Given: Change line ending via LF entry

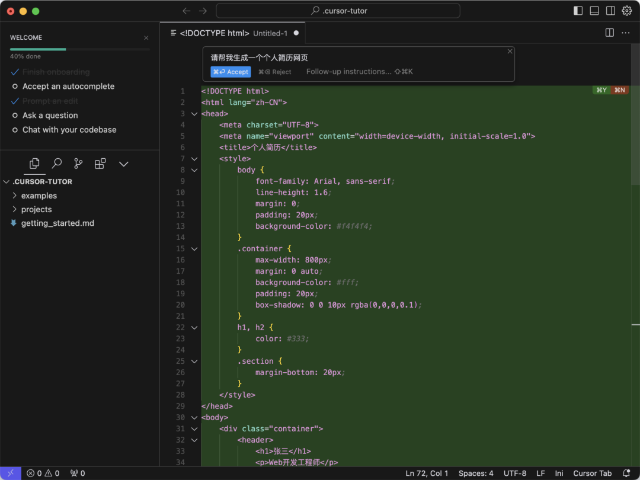Looking at the screenshot, I should point(540,473).
